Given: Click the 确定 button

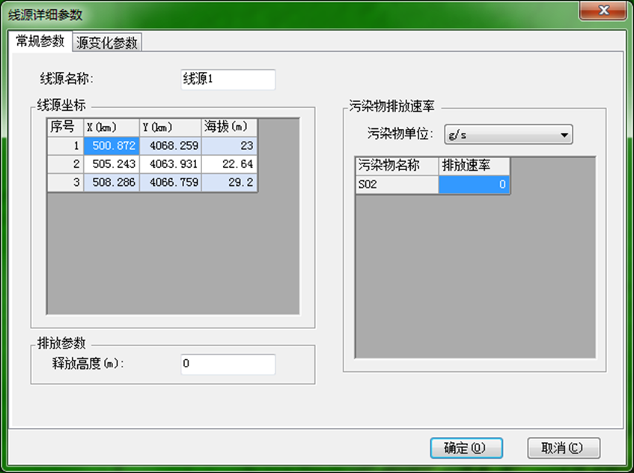Looking at the screenshot, I should pyautogui.click(x=466, y=448).
